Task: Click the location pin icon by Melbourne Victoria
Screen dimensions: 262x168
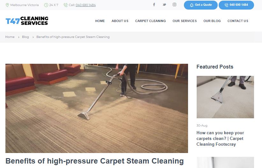Action: tap(7, 5)
